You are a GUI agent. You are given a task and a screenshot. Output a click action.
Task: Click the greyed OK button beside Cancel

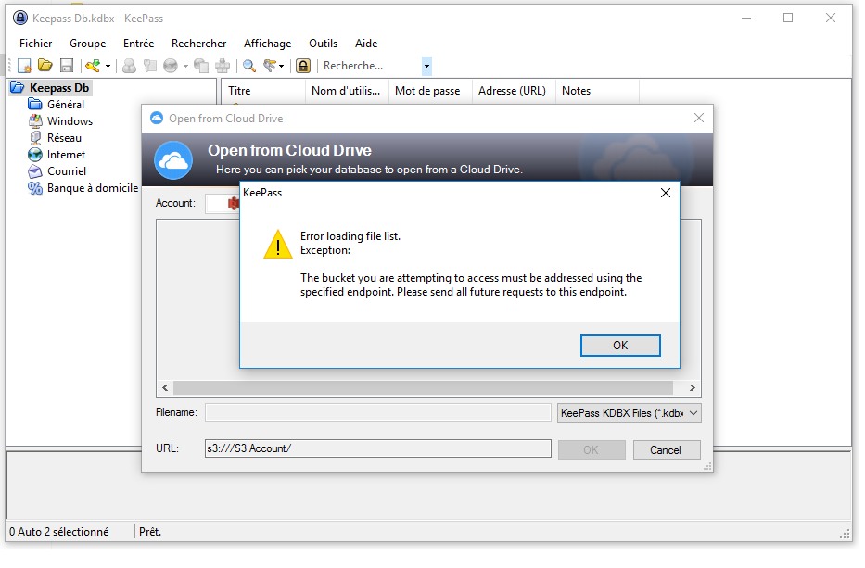tap(592, 450)
